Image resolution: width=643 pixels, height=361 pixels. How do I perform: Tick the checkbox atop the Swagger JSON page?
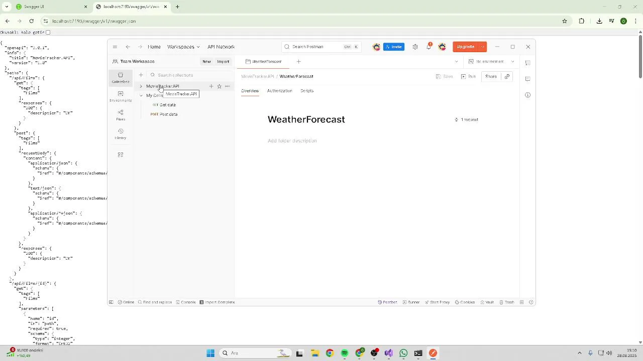click(48, 32)
